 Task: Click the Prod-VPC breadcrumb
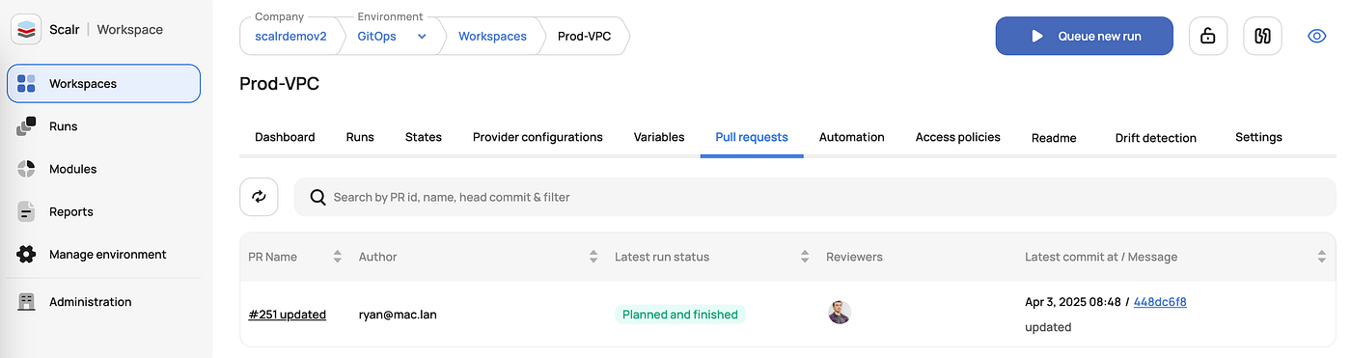584,37
